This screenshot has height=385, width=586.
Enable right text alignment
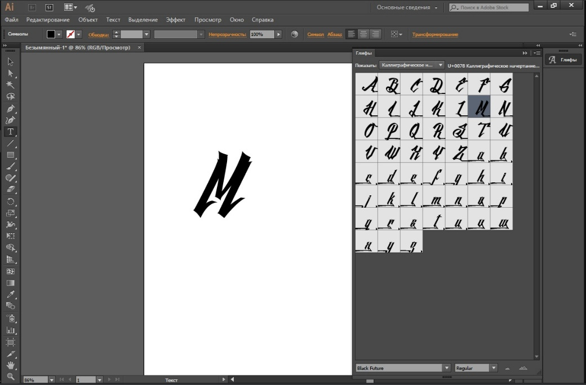(x=375, y=34)
